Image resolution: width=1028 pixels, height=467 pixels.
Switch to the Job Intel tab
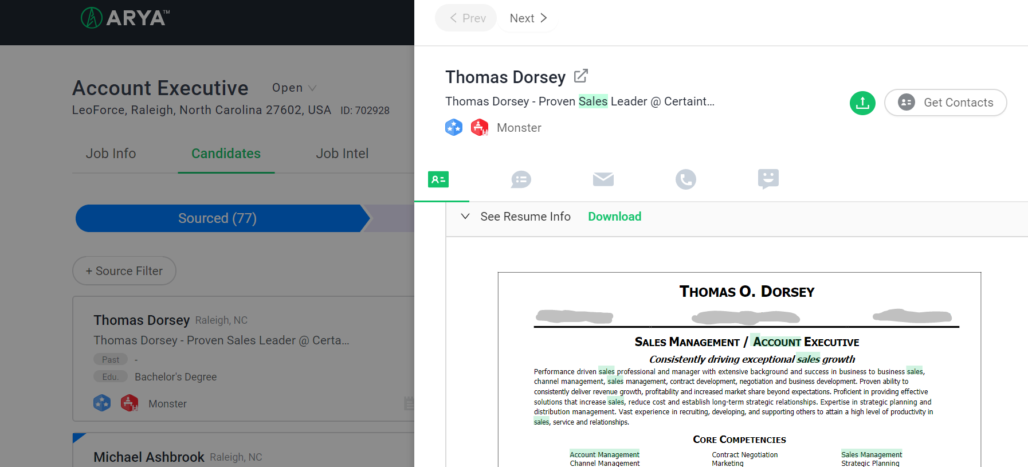[342, 154]
